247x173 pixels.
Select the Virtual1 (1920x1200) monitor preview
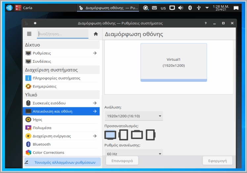point(174,62)
